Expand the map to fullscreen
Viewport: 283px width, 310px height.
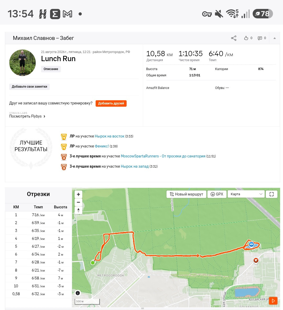tap(271, 194)
